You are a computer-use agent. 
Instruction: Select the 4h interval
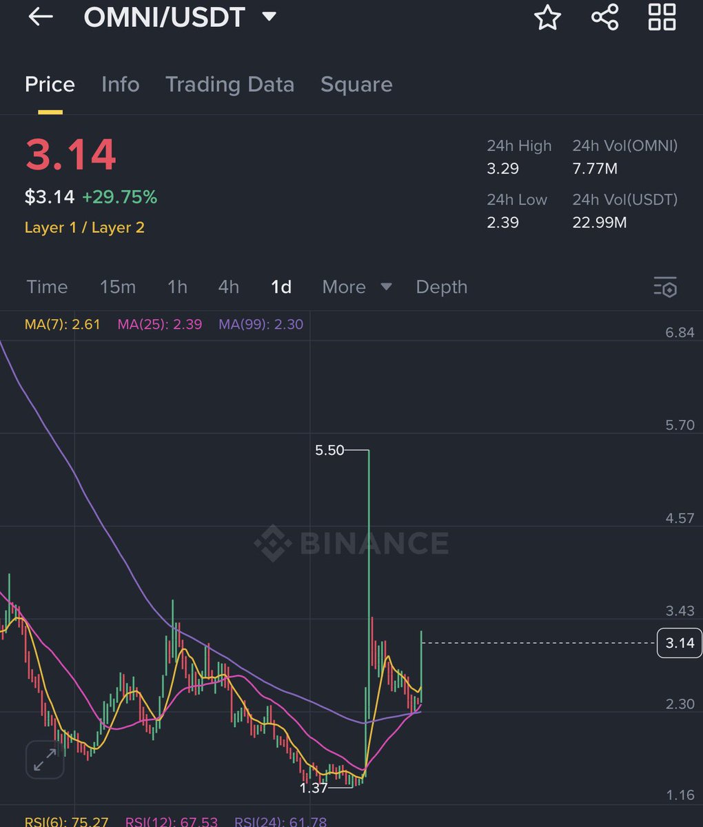click(228, 287)
